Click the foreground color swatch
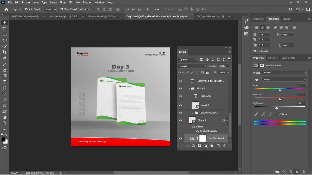The width and height of the screenshot is (312, 175). click(3, 139)
